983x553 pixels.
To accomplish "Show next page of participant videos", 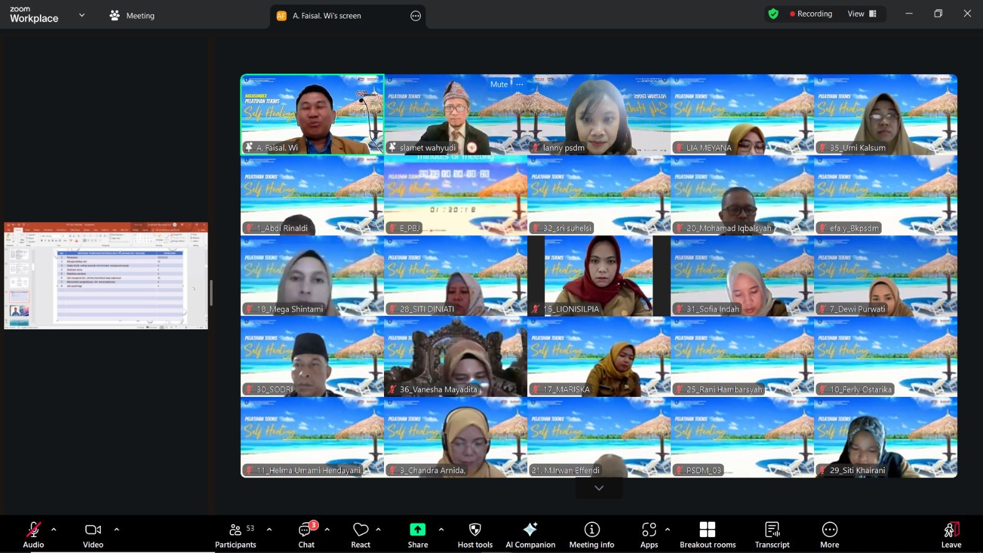I will tap(599, 488).
